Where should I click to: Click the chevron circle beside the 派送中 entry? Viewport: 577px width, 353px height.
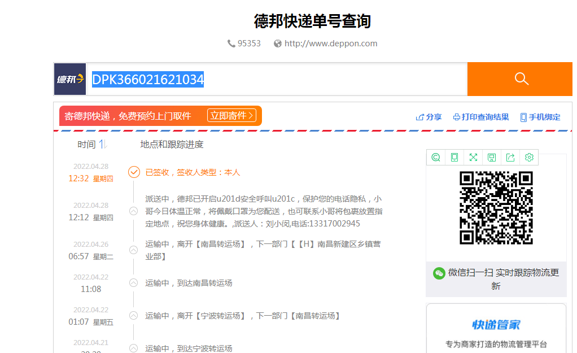134,211
